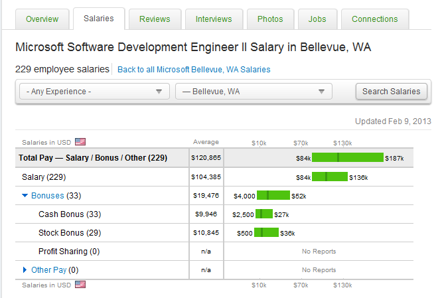Go to the Photos tab

(270, 19)
